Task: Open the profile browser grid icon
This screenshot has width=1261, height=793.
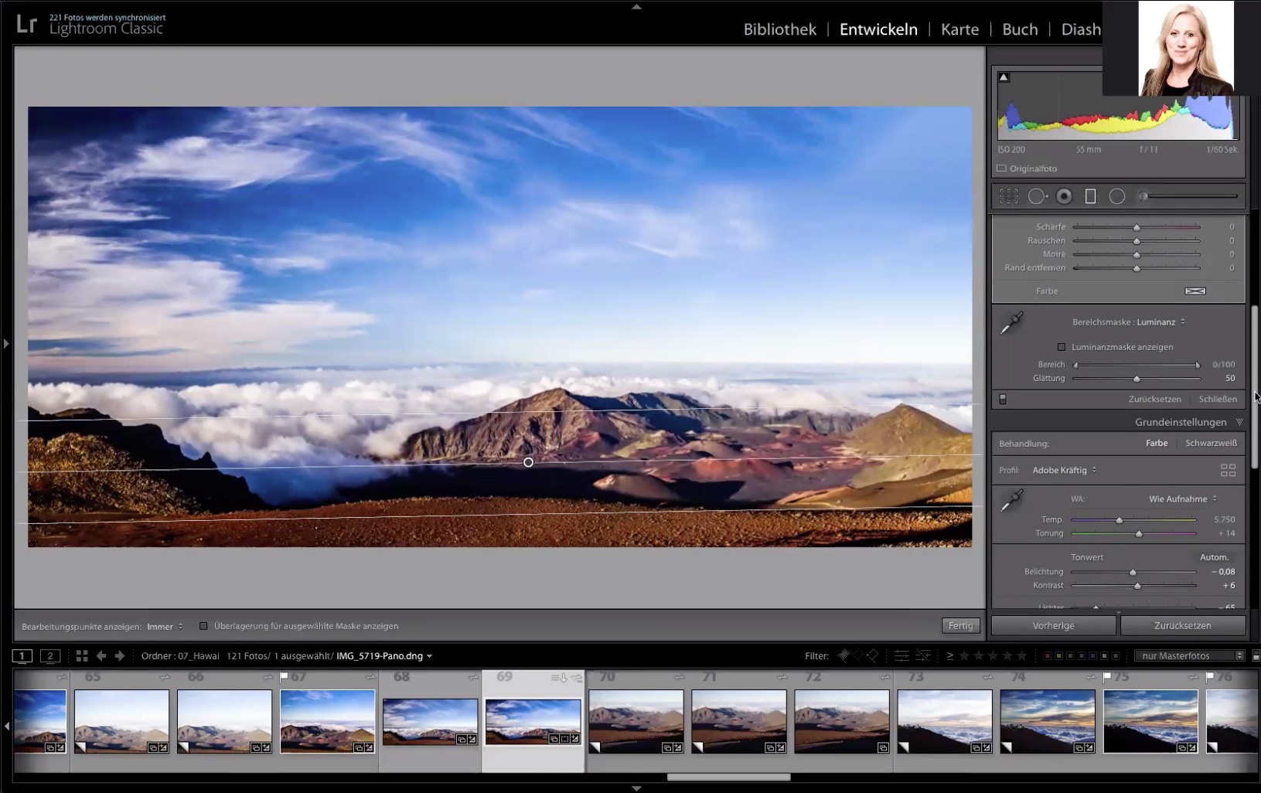Action: pos(1228,470)
